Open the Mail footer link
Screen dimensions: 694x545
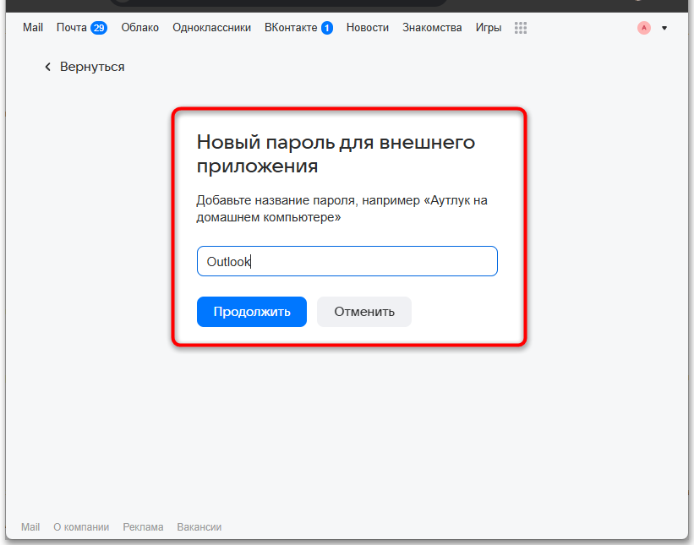(30, 527)
